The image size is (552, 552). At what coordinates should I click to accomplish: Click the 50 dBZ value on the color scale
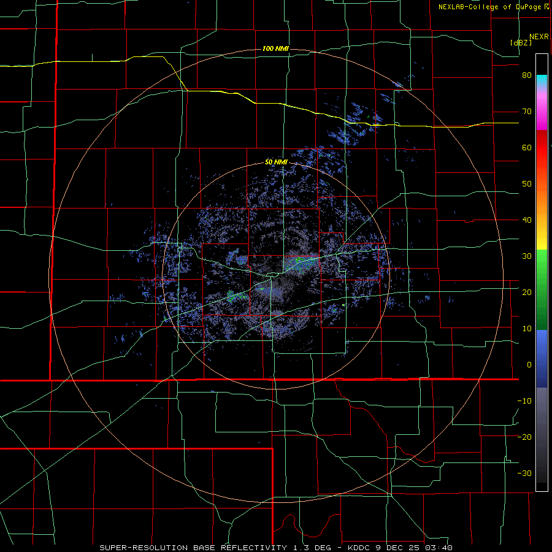coord(527,184)
